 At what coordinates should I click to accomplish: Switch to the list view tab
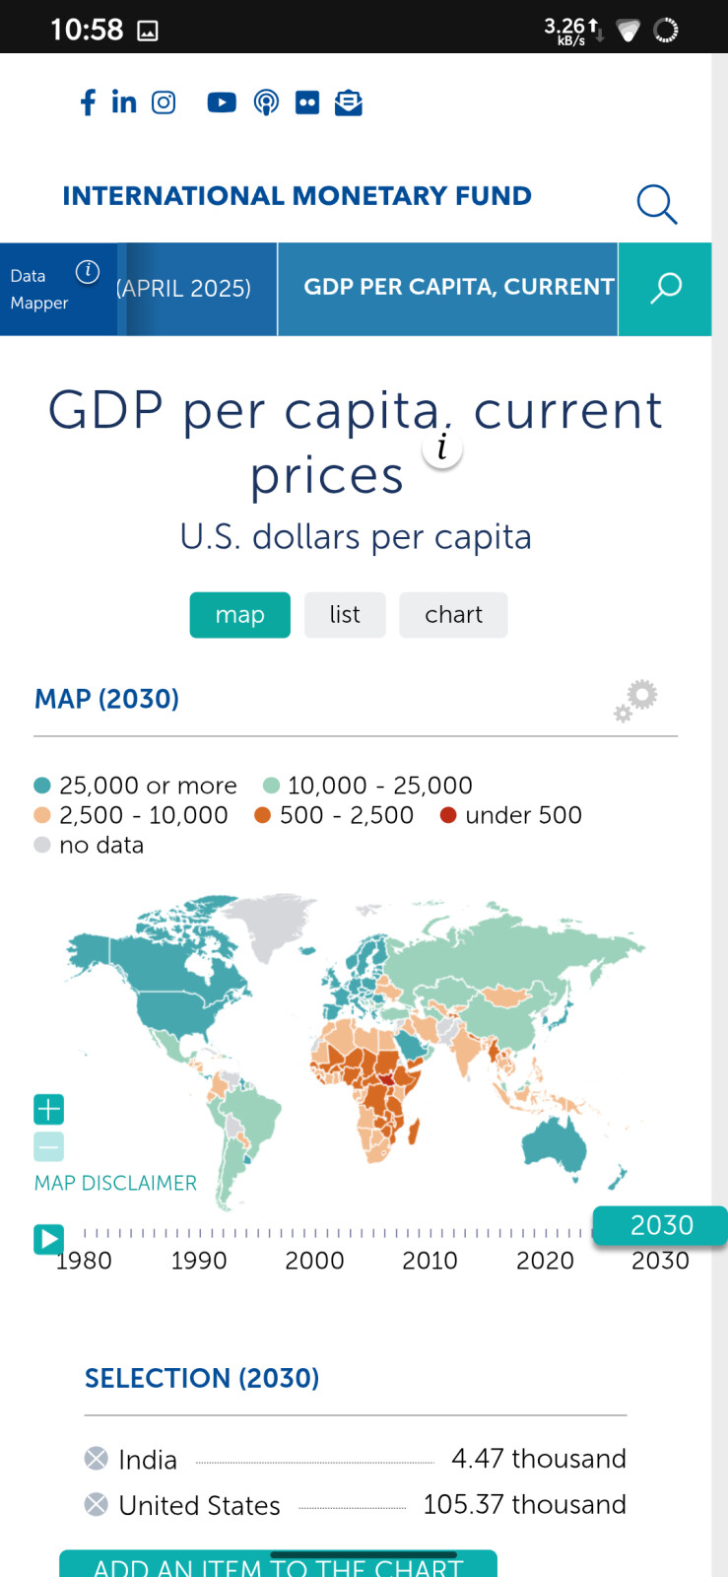click(345, 615)
